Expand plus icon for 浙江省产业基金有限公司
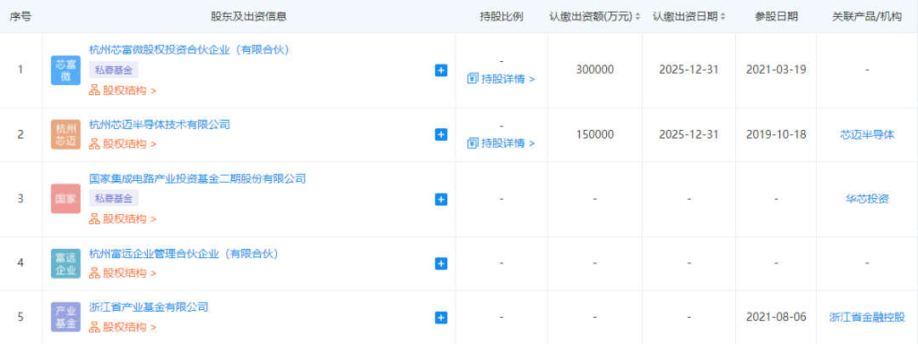Viewport: 918px width, 344px height. click(441, 317)
